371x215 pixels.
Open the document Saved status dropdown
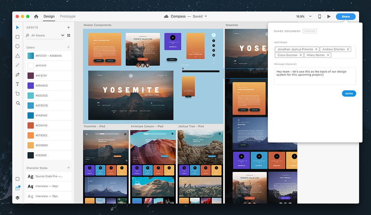click(x=206, y=16)
